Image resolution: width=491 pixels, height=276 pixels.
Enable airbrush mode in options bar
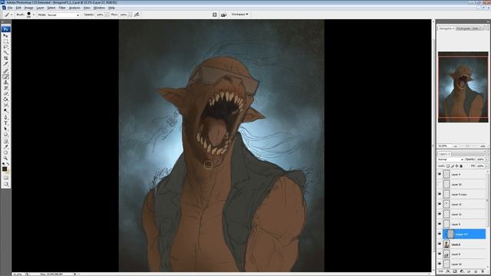(137, 15)
